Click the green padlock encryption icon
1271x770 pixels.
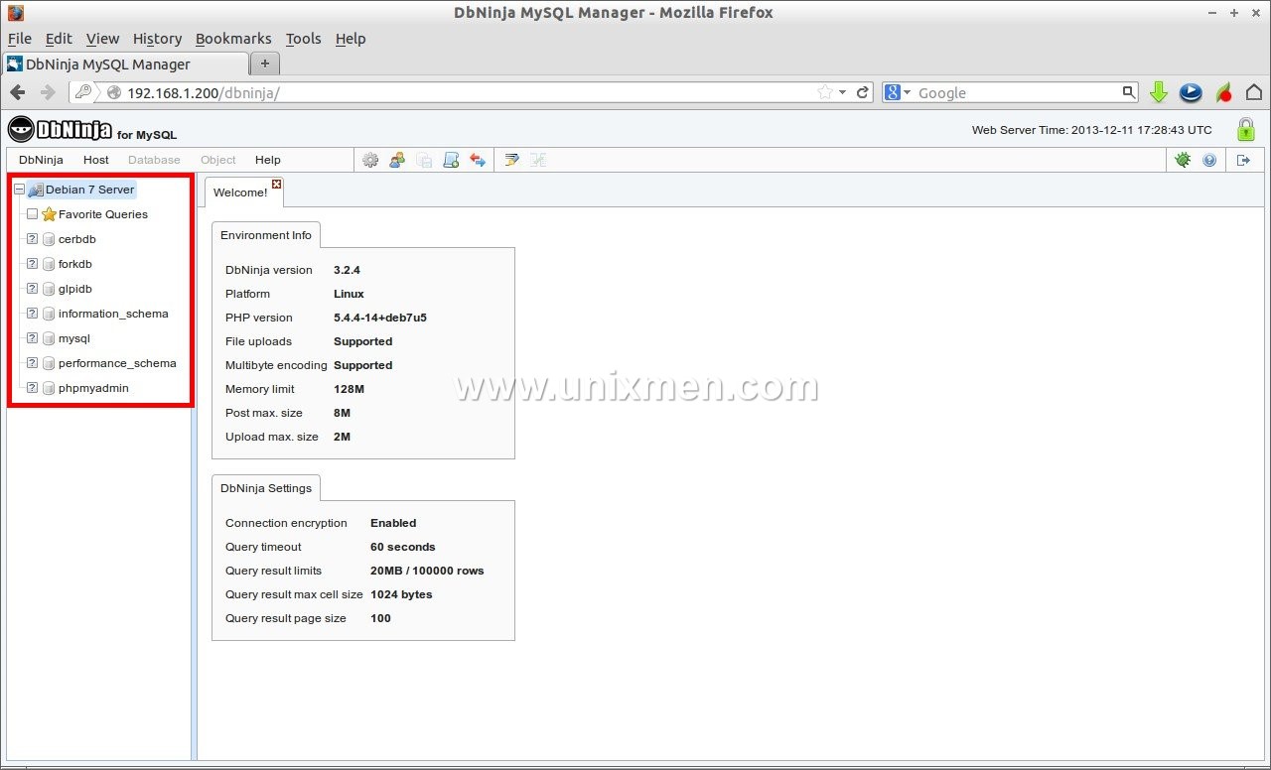[1245, 129]
